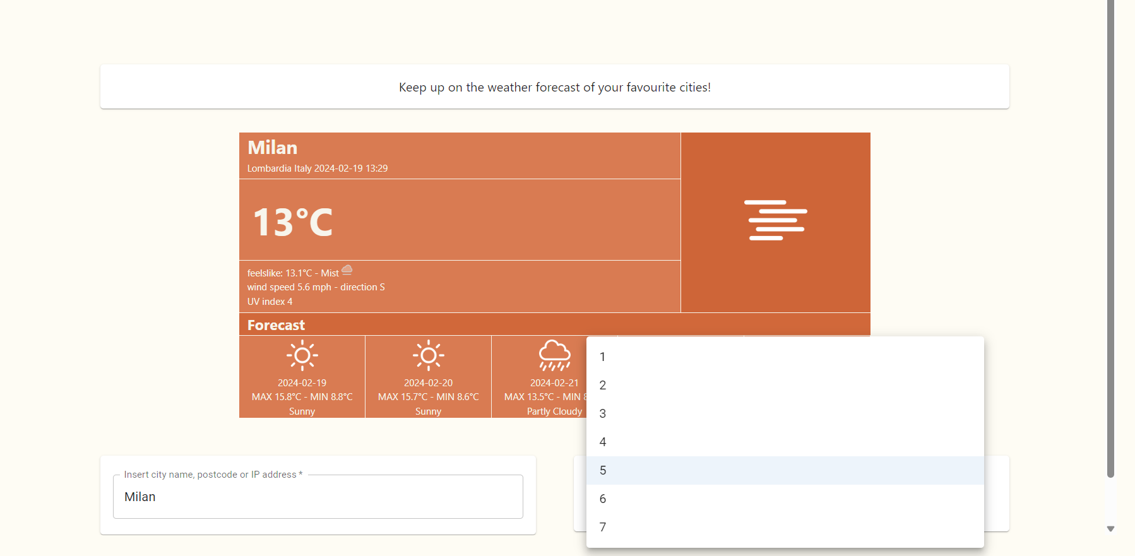Click the Sunny label under 2024-02-19
Image resolution: width=1135 pixels, height=556 pixels.
302,411
